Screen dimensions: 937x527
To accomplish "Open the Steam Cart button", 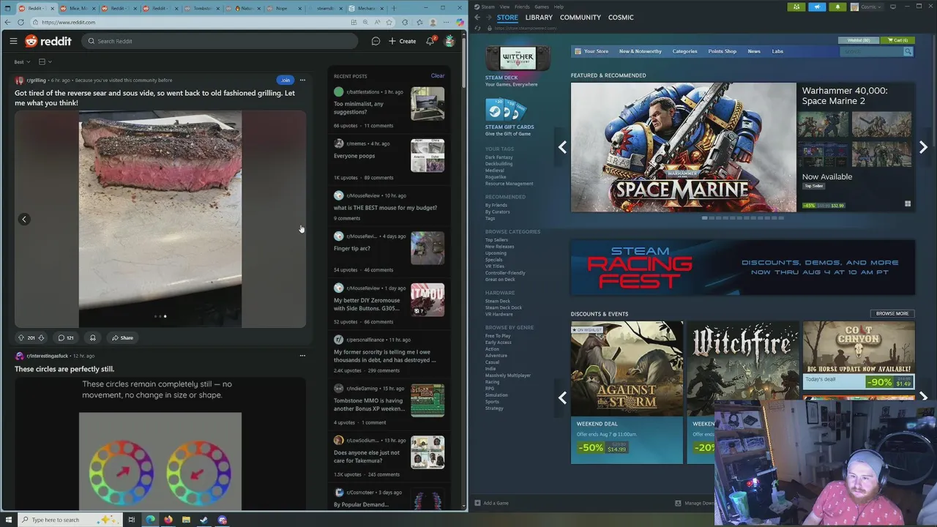I will 897,40.
